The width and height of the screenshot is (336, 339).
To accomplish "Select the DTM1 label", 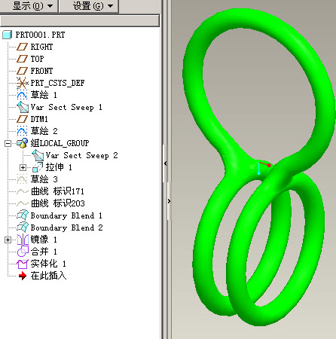I will 39,119.
